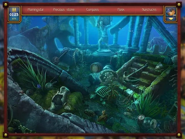This screenshot has width=185, height=139.
Task: Click the statue holding a boulder
Action: 104,34
